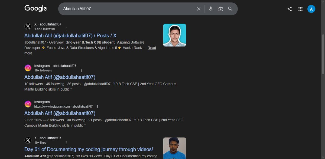
Task: Open the Google apps grid
Action: [x=300, y=9]
